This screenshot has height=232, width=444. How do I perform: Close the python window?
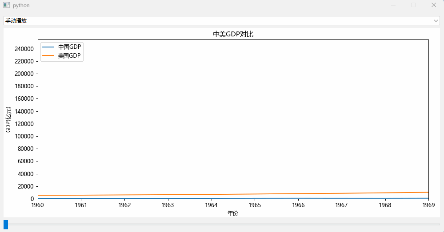pos(434,5)
